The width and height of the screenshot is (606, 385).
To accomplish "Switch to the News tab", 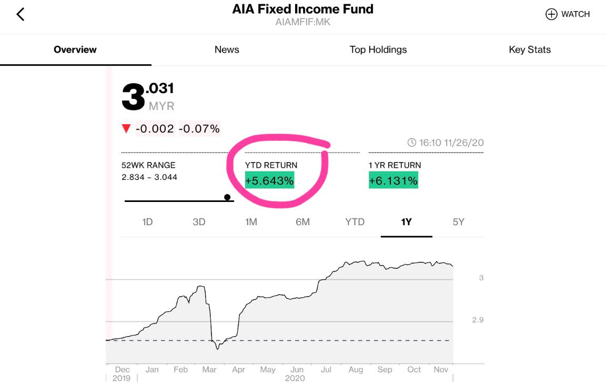I will (227, 49).
